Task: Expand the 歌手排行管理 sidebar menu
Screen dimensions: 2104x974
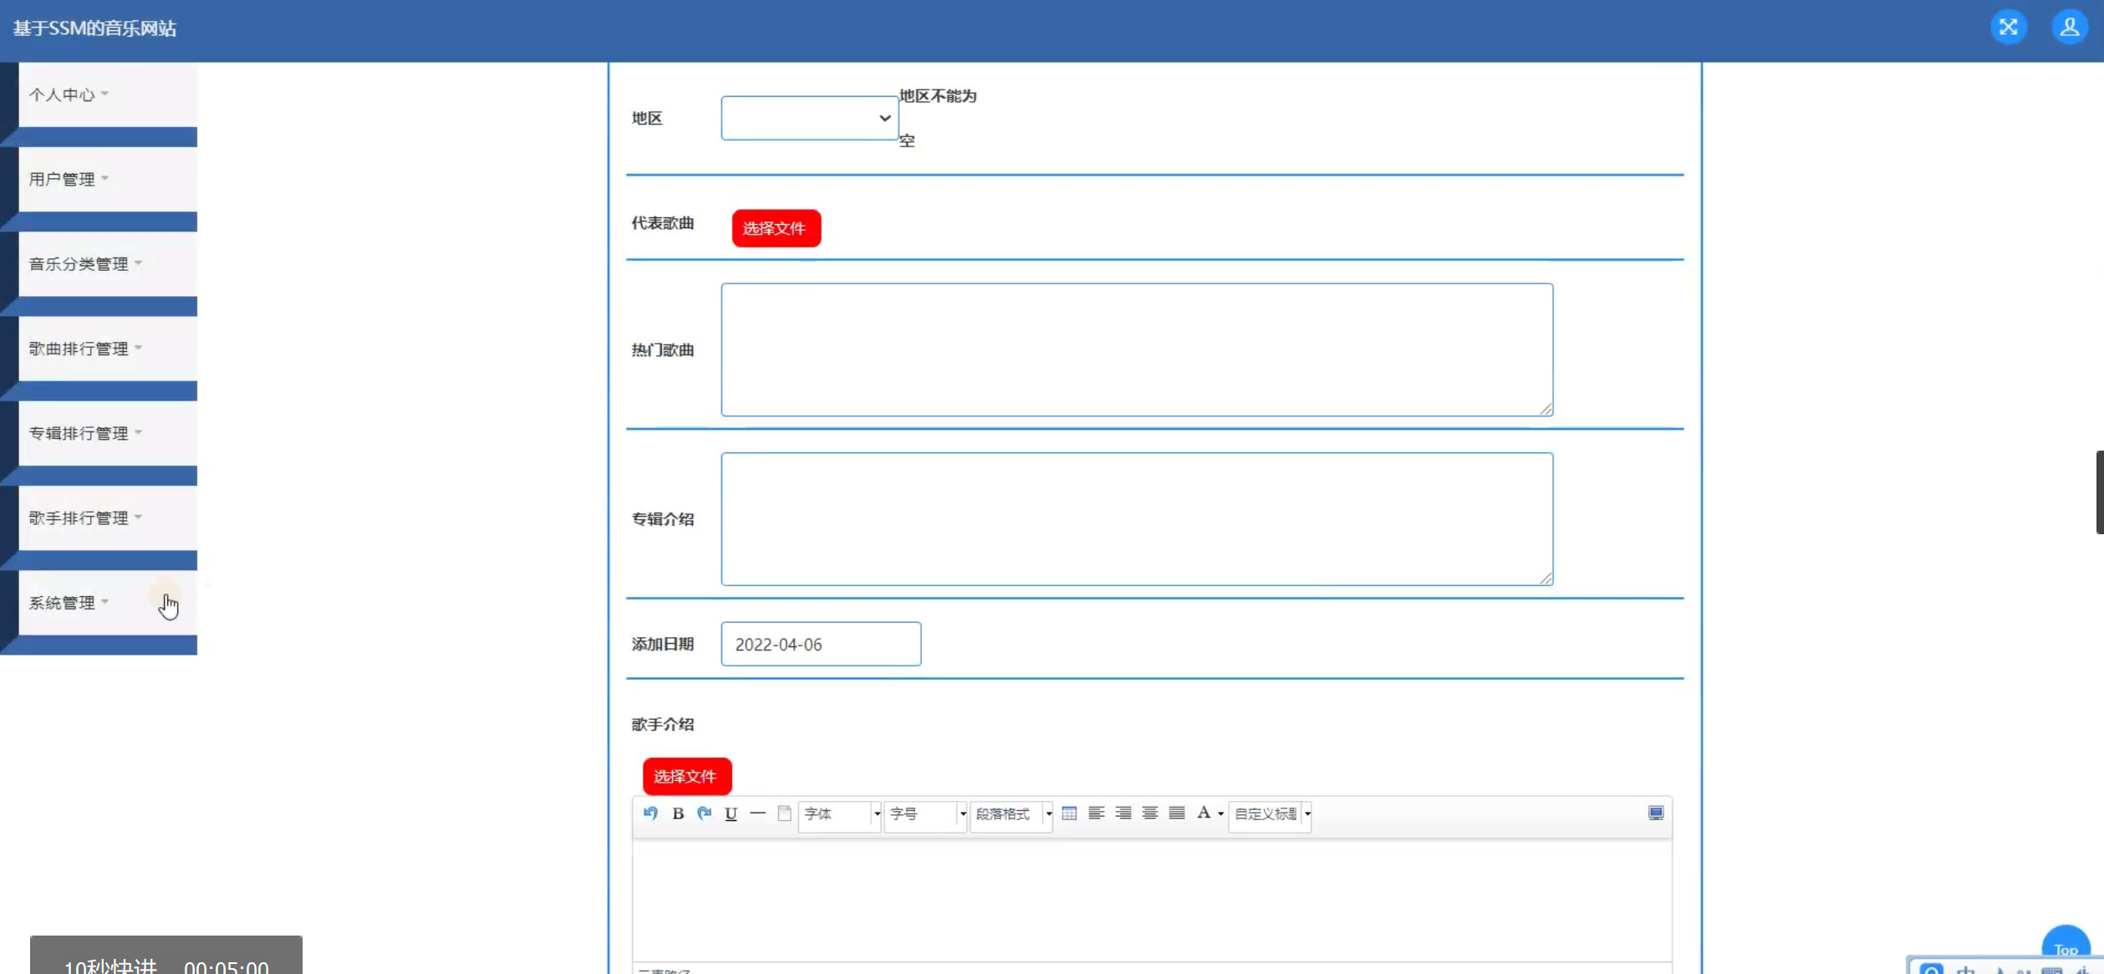Action: (108, 518)
